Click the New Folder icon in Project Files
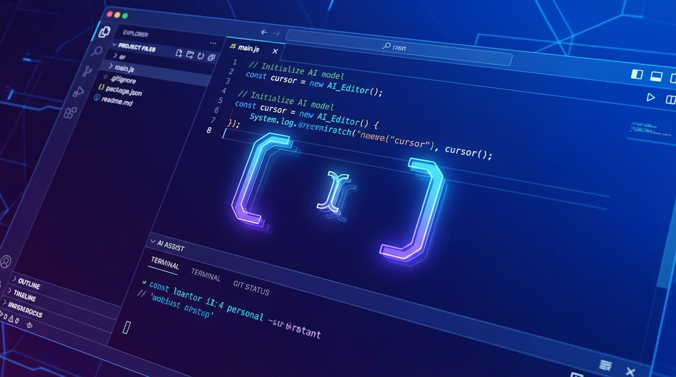 pos(190,54)
